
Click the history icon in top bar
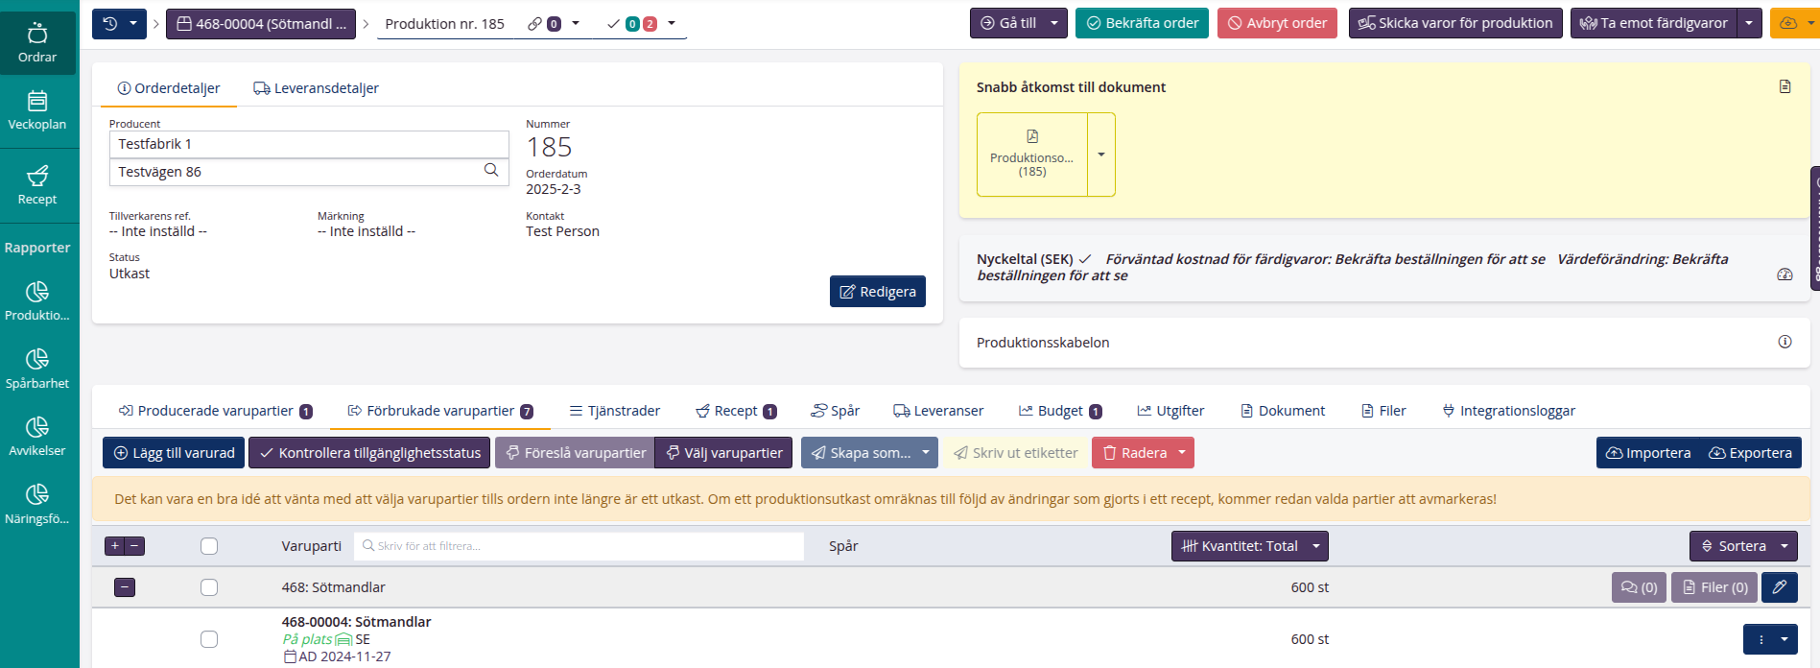point(110,23)
